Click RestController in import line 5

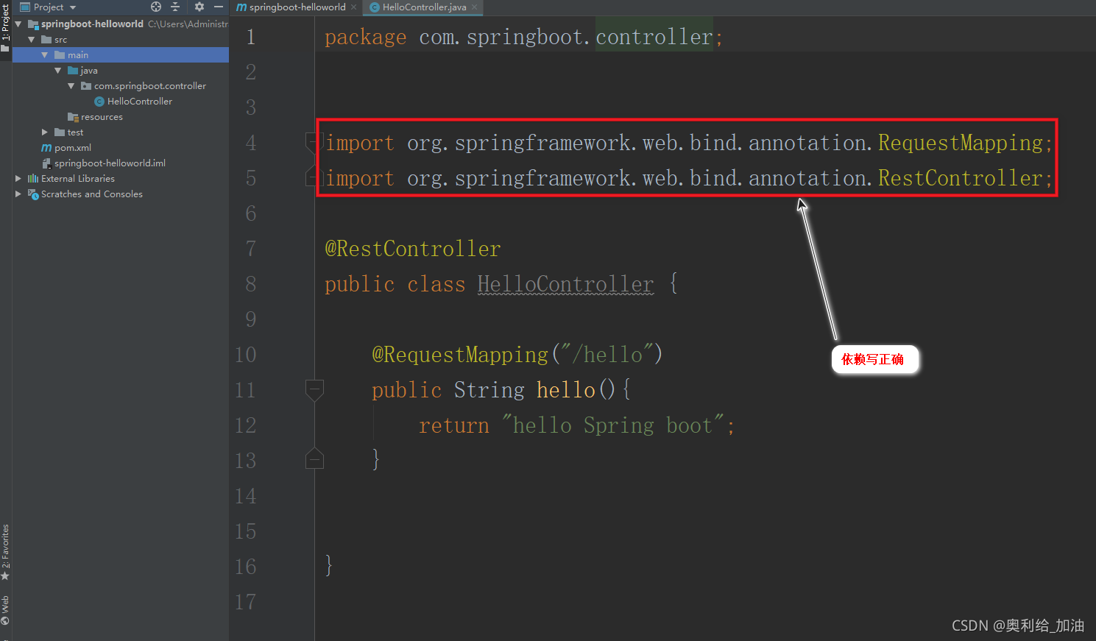961,178
